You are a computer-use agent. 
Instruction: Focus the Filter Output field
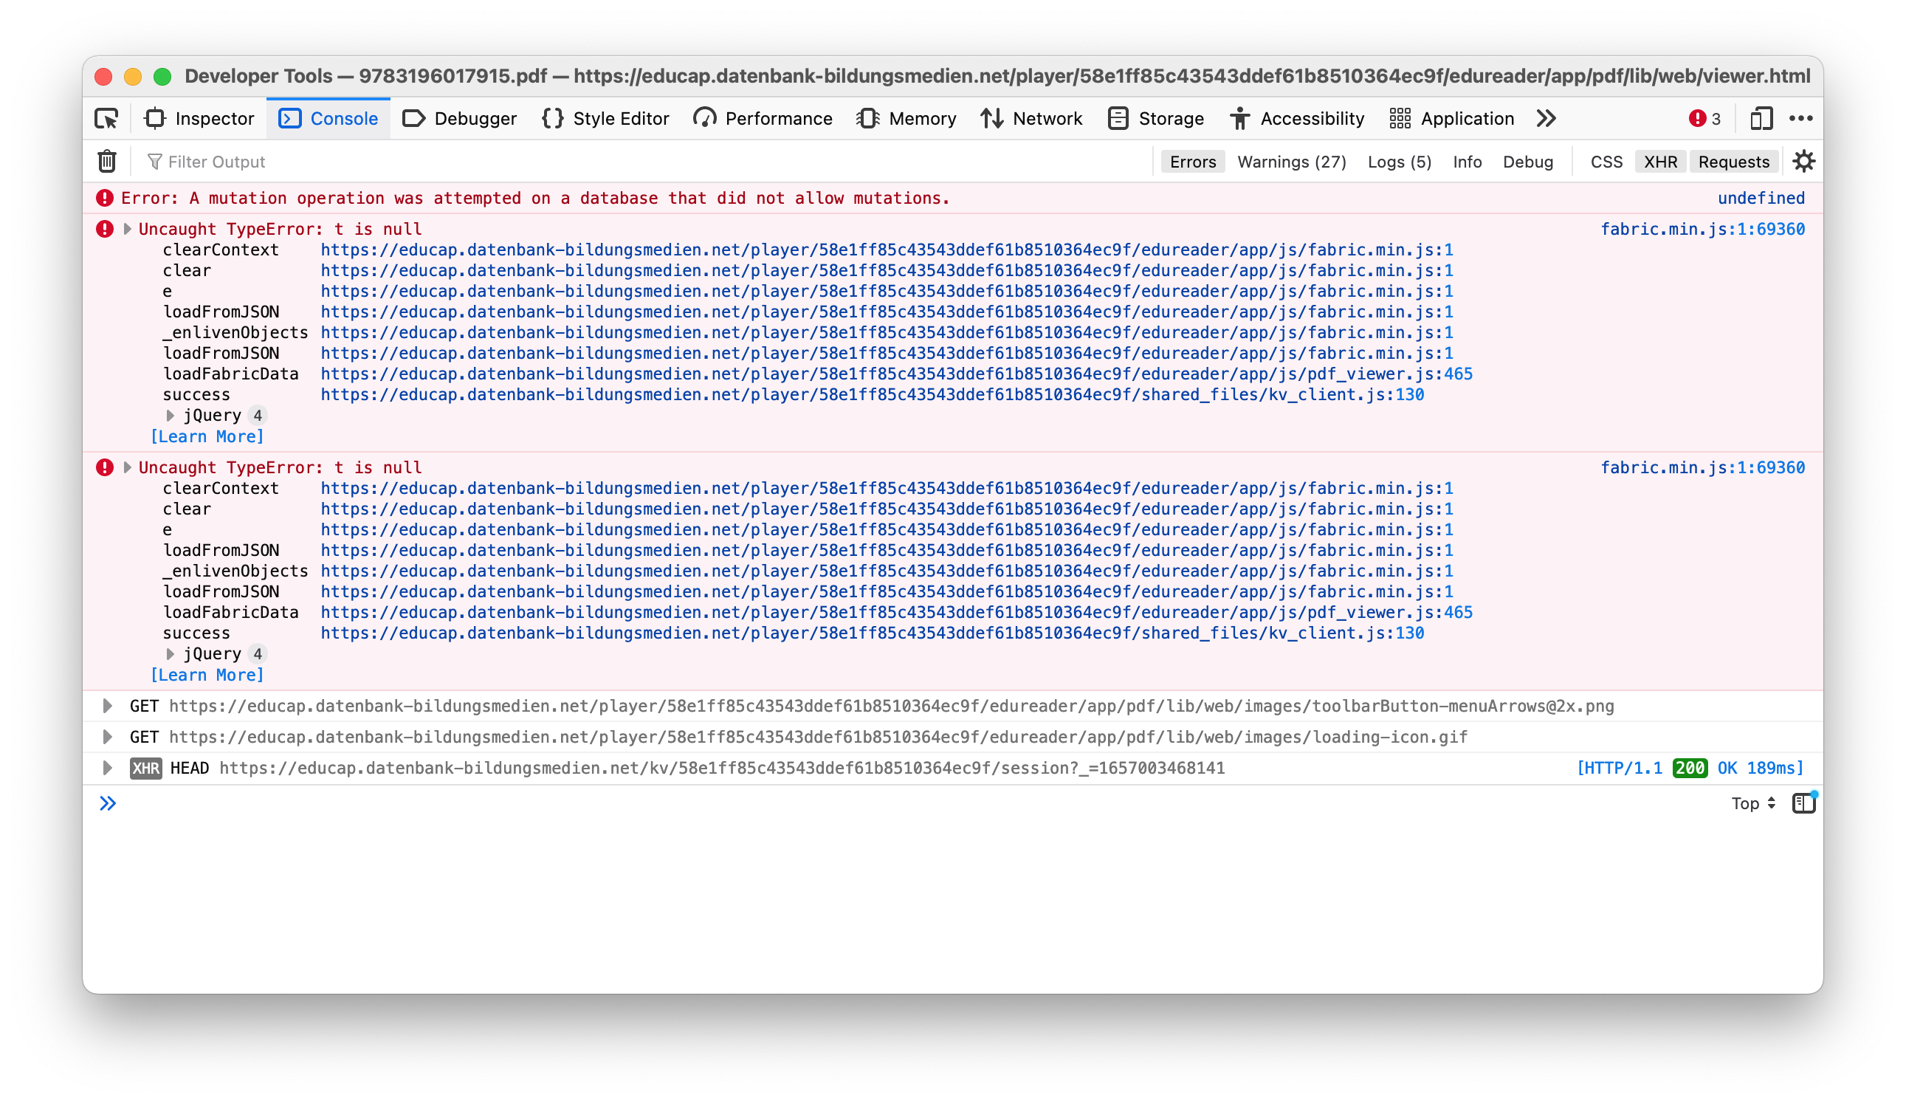coord(643,162)
